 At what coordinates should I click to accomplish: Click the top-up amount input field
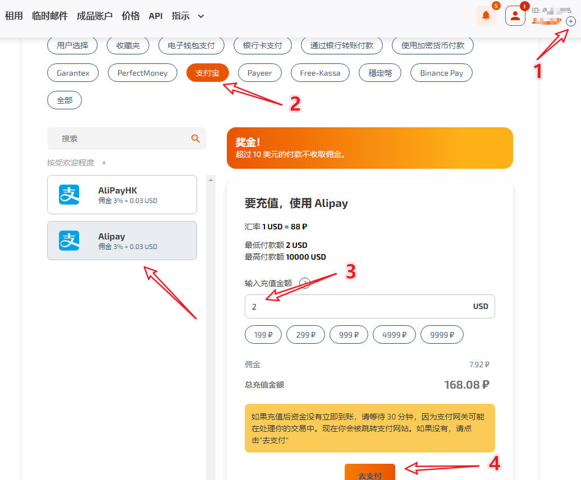tap(370, 306)
